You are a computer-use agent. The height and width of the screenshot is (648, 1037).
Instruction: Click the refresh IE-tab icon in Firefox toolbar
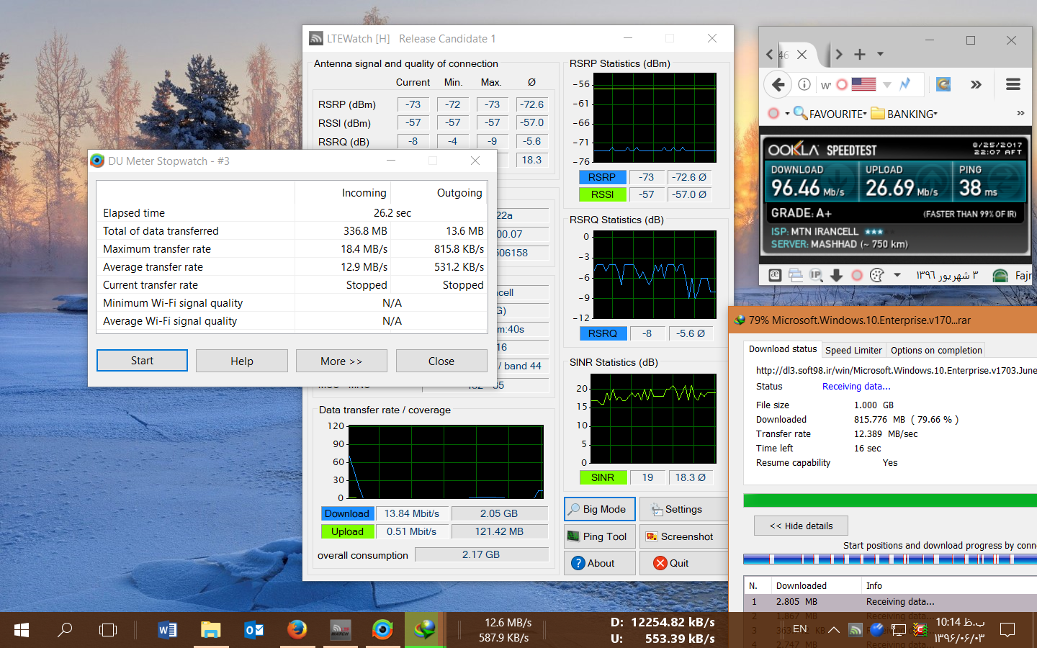pos(943,84)
